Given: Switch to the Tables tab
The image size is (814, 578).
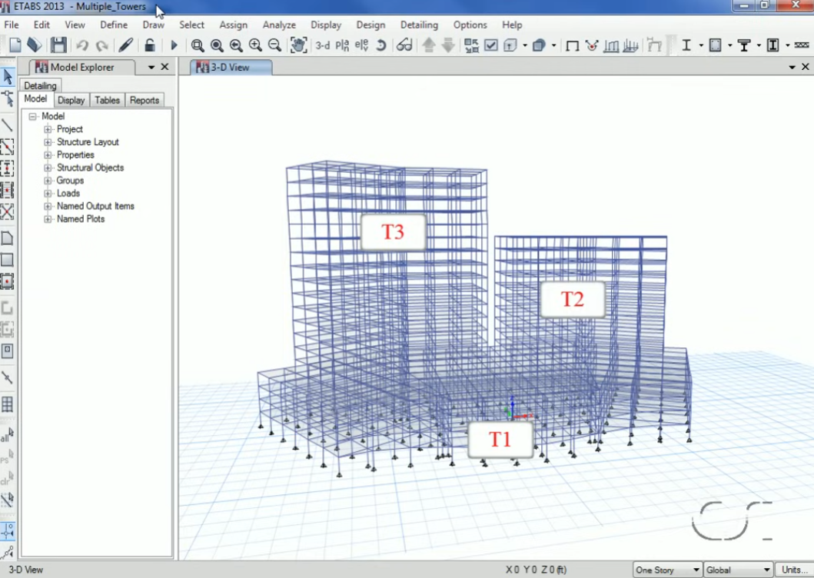Looking at the screenshot, I should tap(107, 100).
